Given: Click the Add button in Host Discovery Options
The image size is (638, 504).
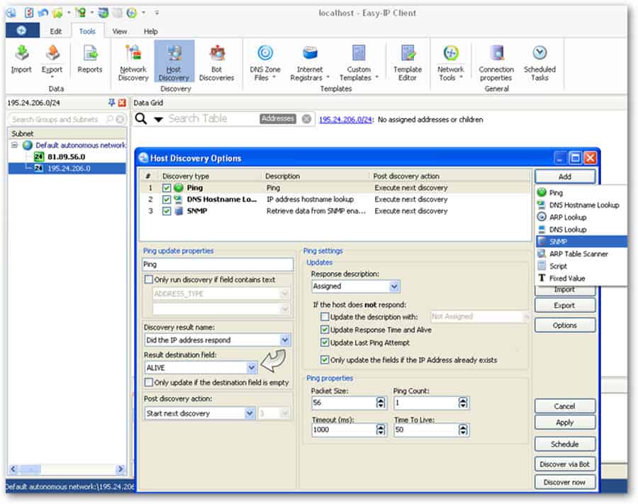Looking at the screenshot, I should point(565,177).
